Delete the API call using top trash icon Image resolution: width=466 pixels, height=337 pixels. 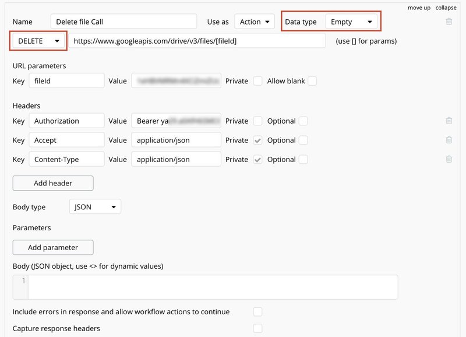coord(449,22)
